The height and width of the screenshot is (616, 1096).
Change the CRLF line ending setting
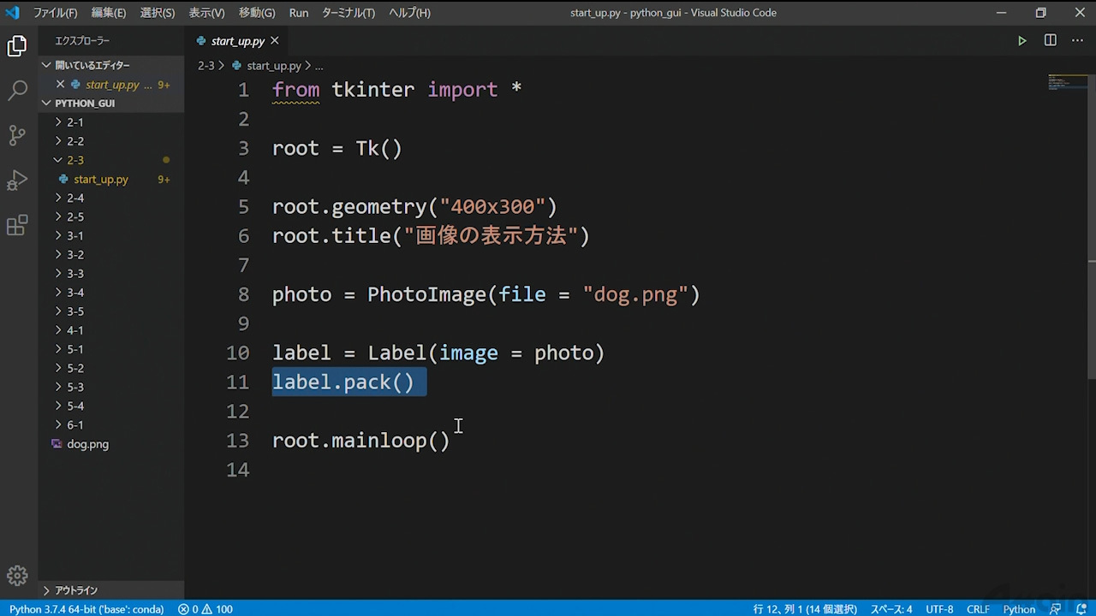tap(978, 609)
